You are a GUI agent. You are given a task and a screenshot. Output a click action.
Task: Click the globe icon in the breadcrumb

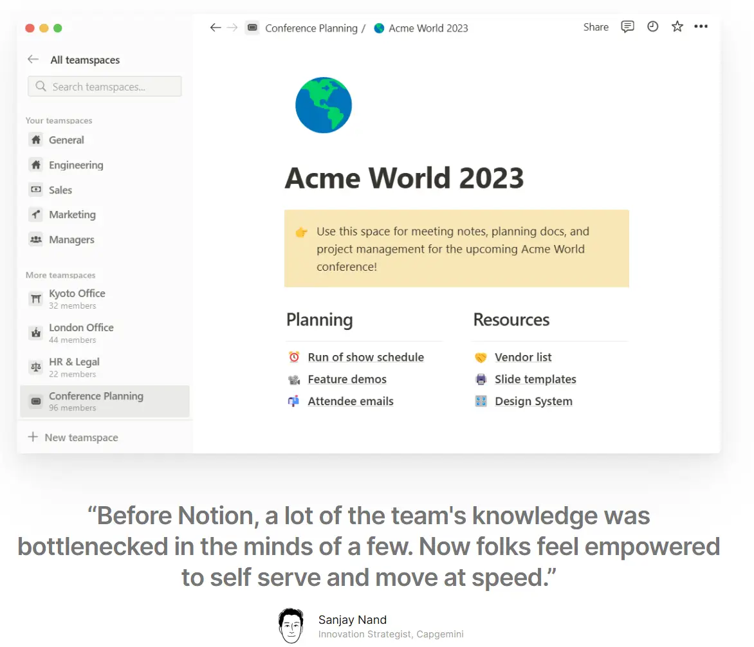click(380, 28)
